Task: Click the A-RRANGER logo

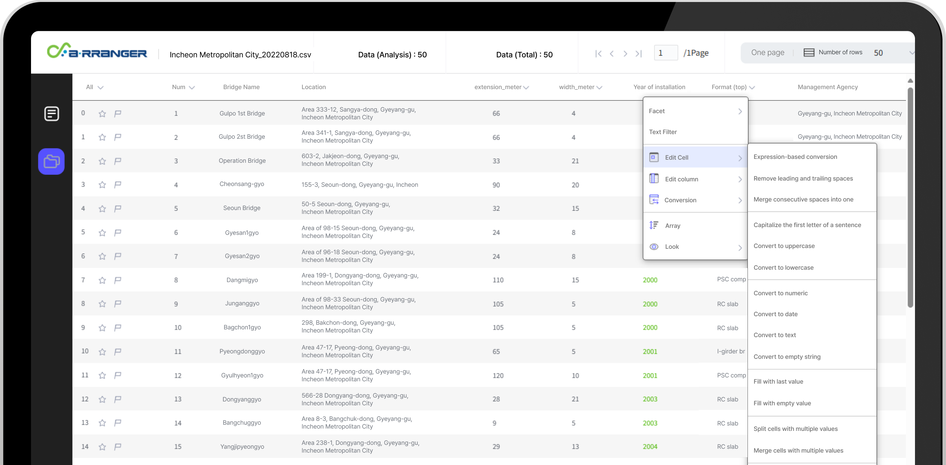Action: 97,51
